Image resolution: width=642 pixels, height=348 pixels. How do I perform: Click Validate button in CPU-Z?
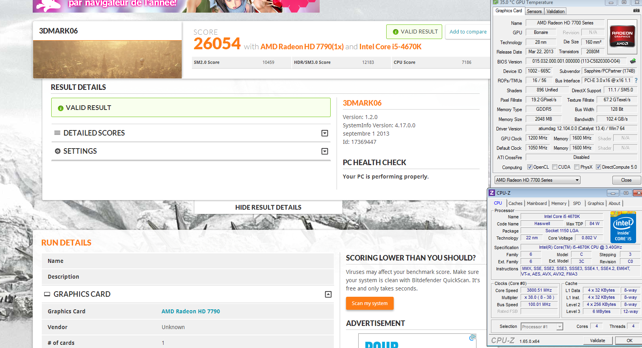pyautogui.click(x=597, y=341)
